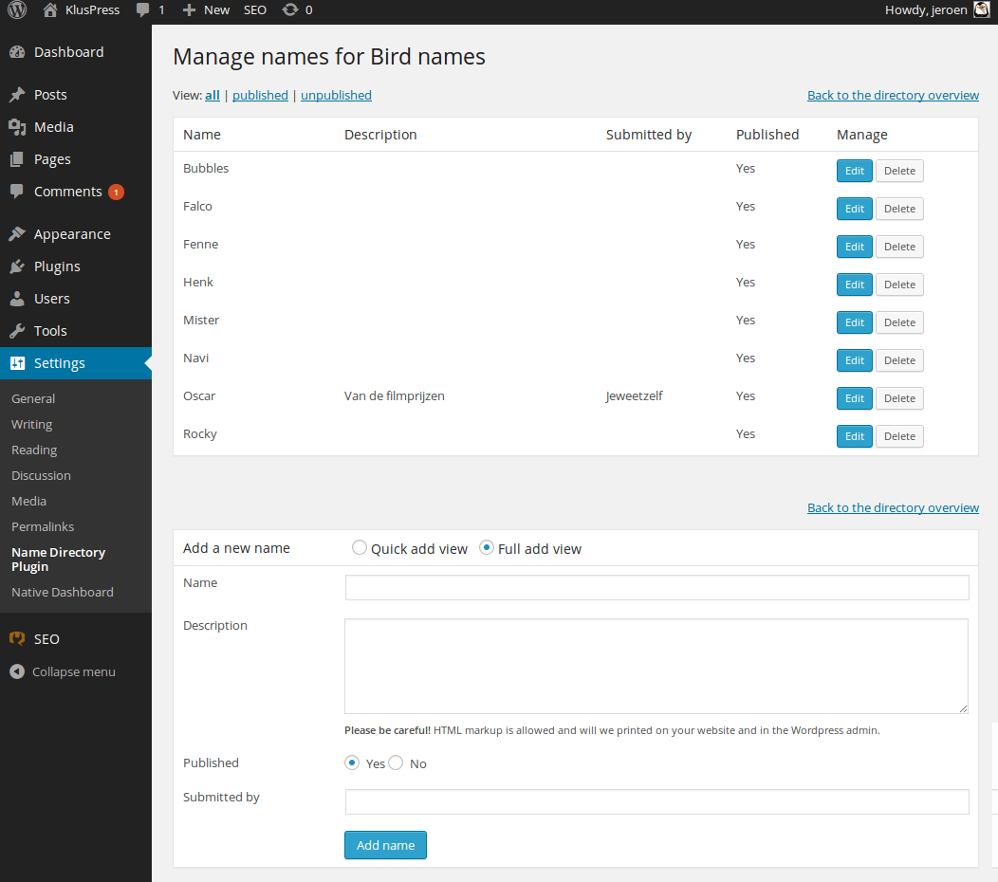Screen dimensions: 998x882
Task: Open the New content dropdown in admin bar
Action: click(x=206, y=9)
